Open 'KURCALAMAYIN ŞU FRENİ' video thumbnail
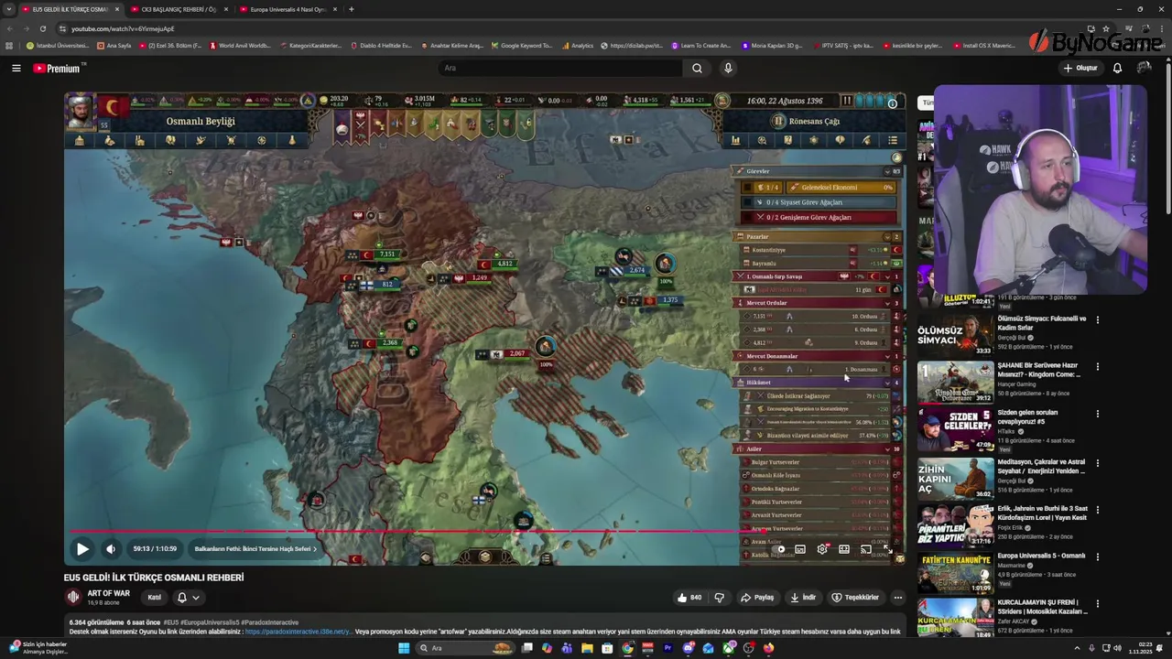Viewport: 1172px width, 659px height. click(955, 619)
